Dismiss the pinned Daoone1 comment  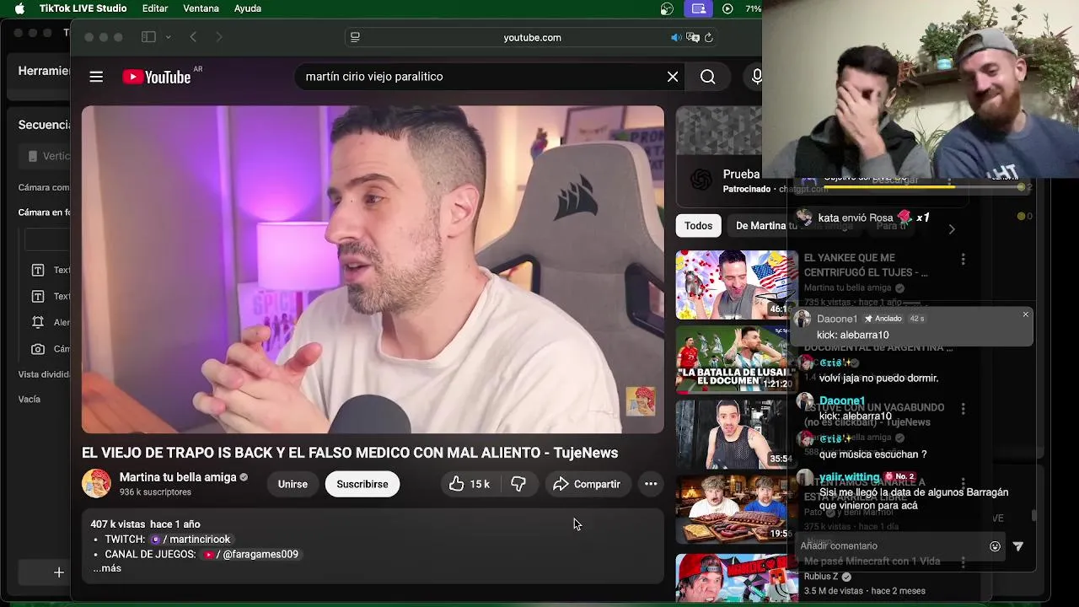(1026, 314)
